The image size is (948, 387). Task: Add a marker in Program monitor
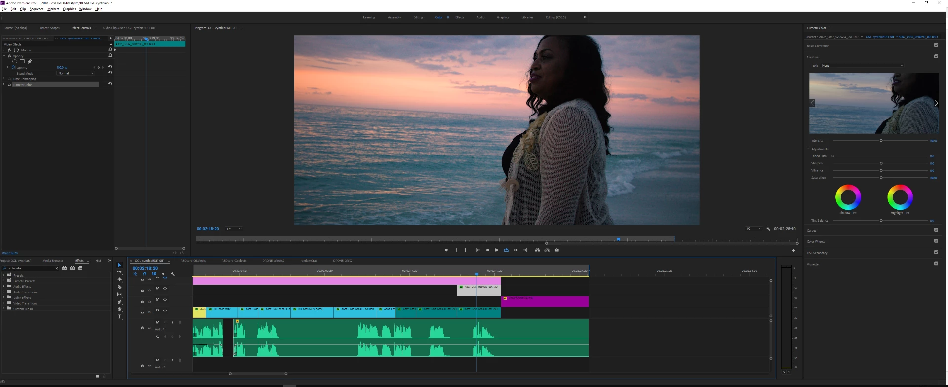point(446,250)
